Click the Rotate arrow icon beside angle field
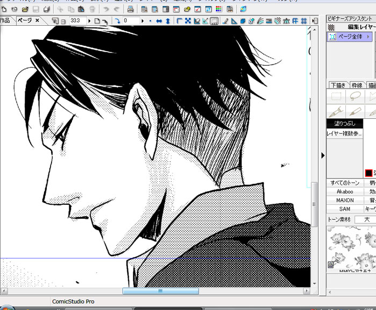 117,21
